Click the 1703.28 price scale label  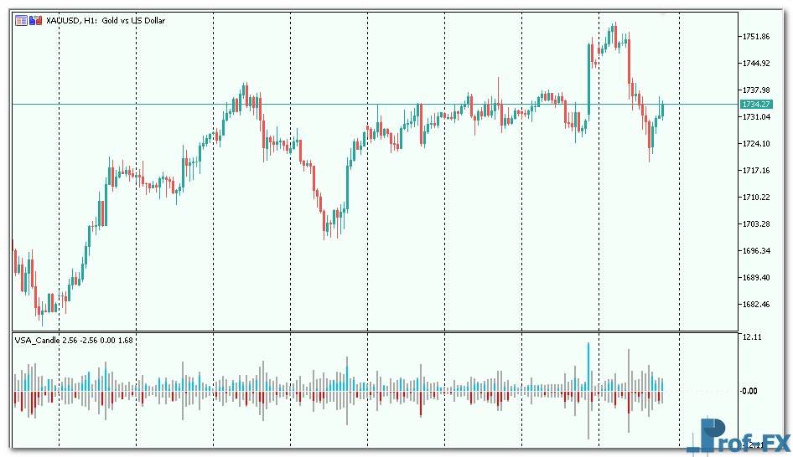[x=755, y=224]
